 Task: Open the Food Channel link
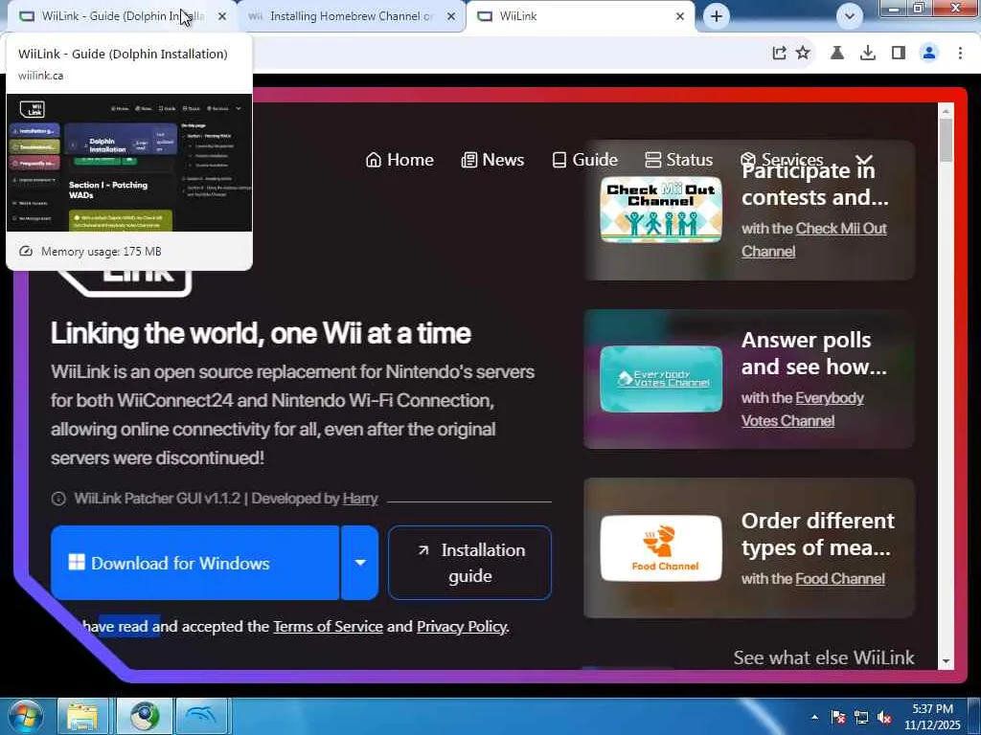839,579
